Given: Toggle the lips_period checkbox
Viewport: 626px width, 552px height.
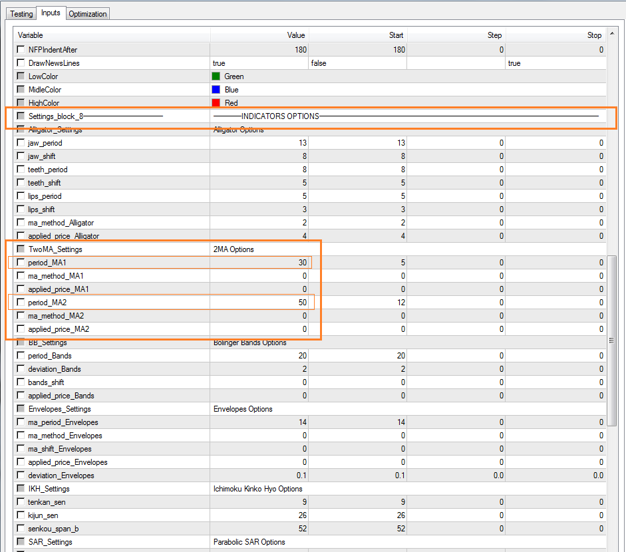Looking at the screenshot, I should [x=21, y=196].
